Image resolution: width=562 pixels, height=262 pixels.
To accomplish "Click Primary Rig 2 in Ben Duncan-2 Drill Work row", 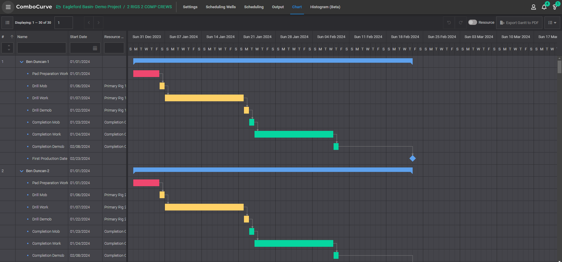I will point(115,207).
